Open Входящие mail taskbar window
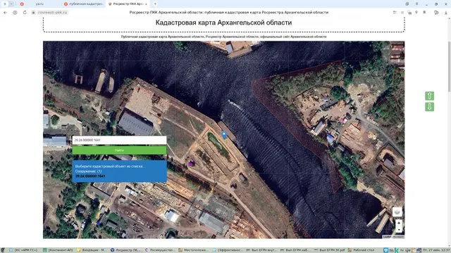 92,250
